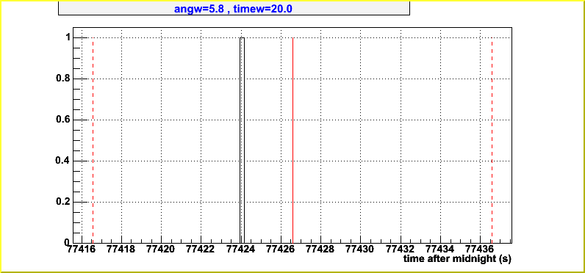The image size is (585, 273).
Task: Click the x-axis label 77432
Action: (x=401, y=249)
